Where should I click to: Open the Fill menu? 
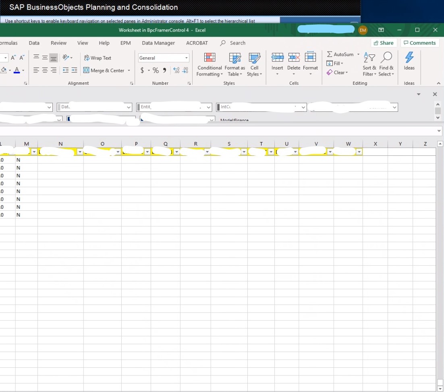tap(335, 63)
